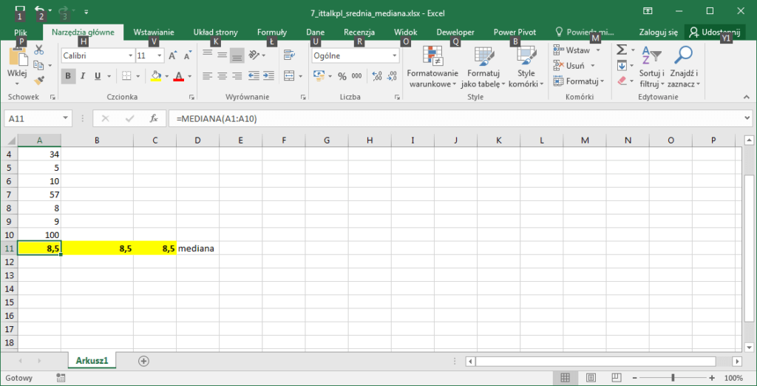This screenshot has width=757, height=386.
Task: Open Formatuj jako tabelę dropdown
Action: pos(483,67)
